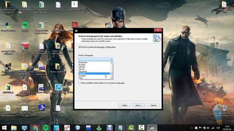Open the Action Center flag icon
This screenshot has width=234, height=131.
200,128
